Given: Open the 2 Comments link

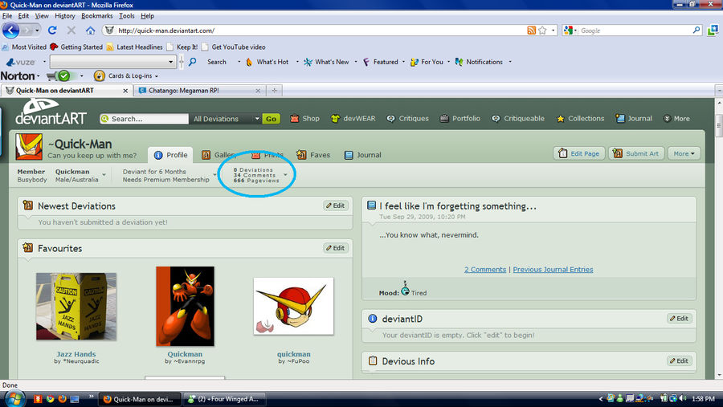Looking at the screenshot, I should pos(485,269).
